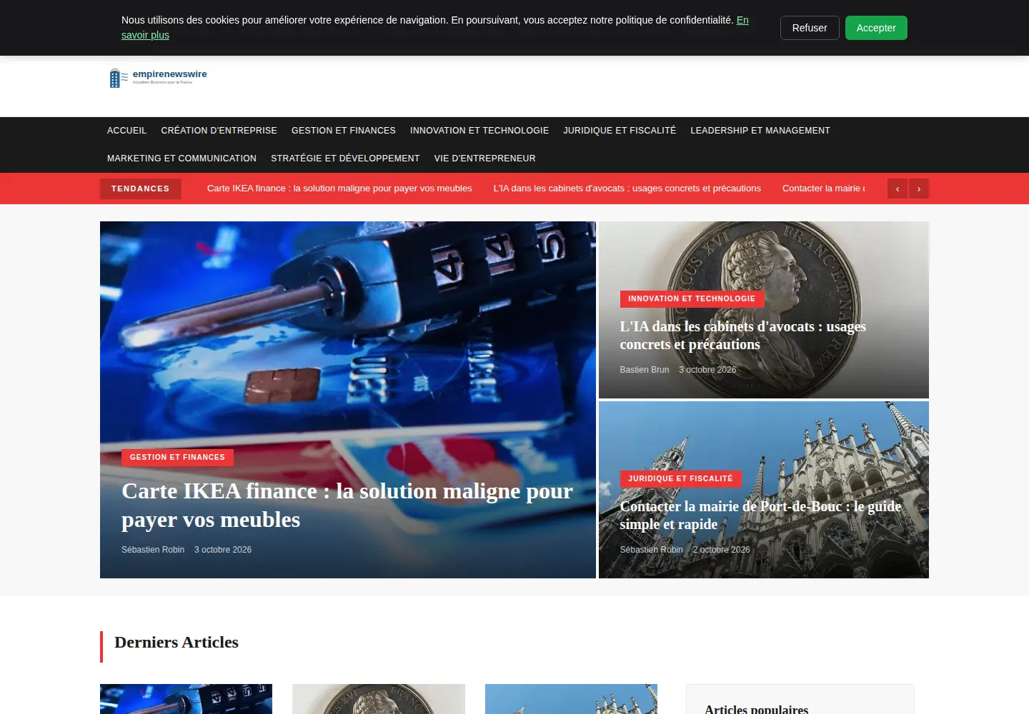
Task: Open trending ticker link about Carte IKEA finance
Action: [339, 188]
